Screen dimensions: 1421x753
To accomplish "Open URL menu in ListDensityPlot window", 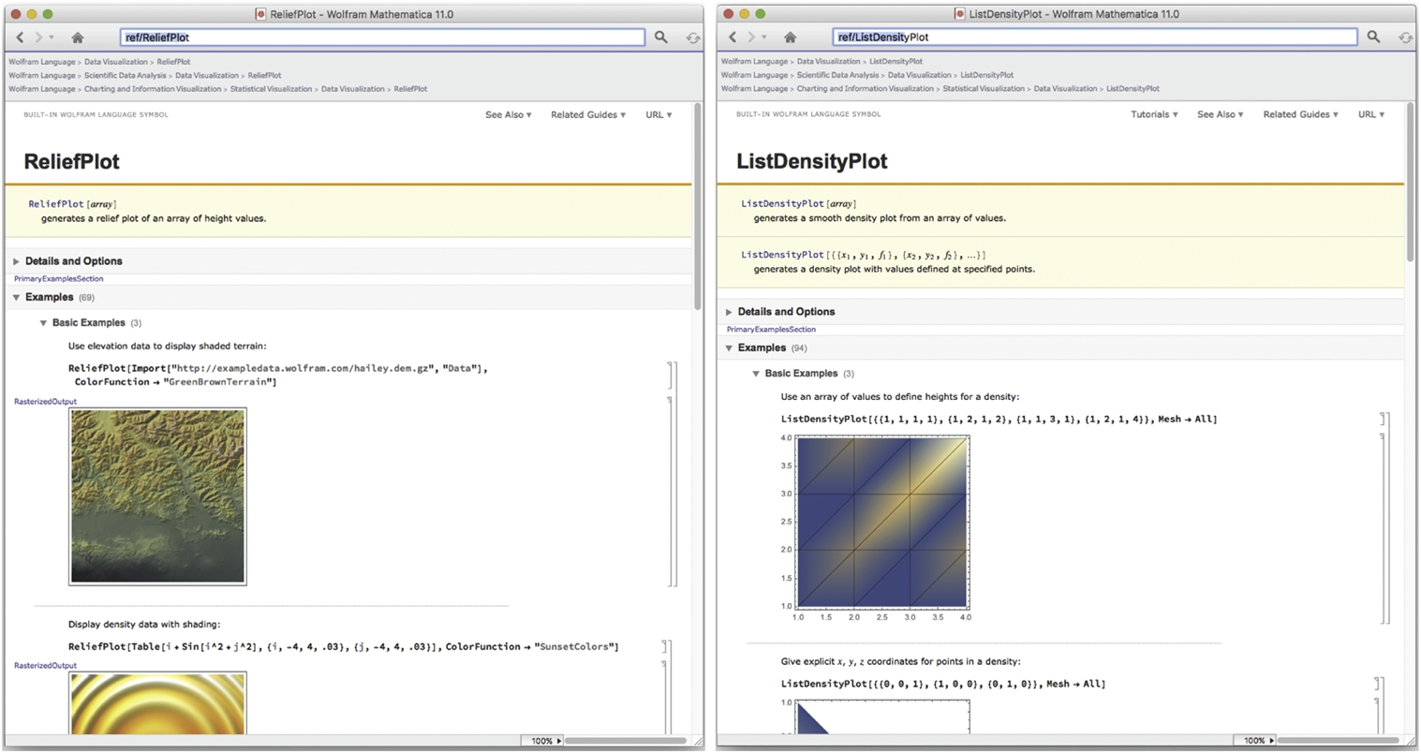I will (x=1371, y=114).
